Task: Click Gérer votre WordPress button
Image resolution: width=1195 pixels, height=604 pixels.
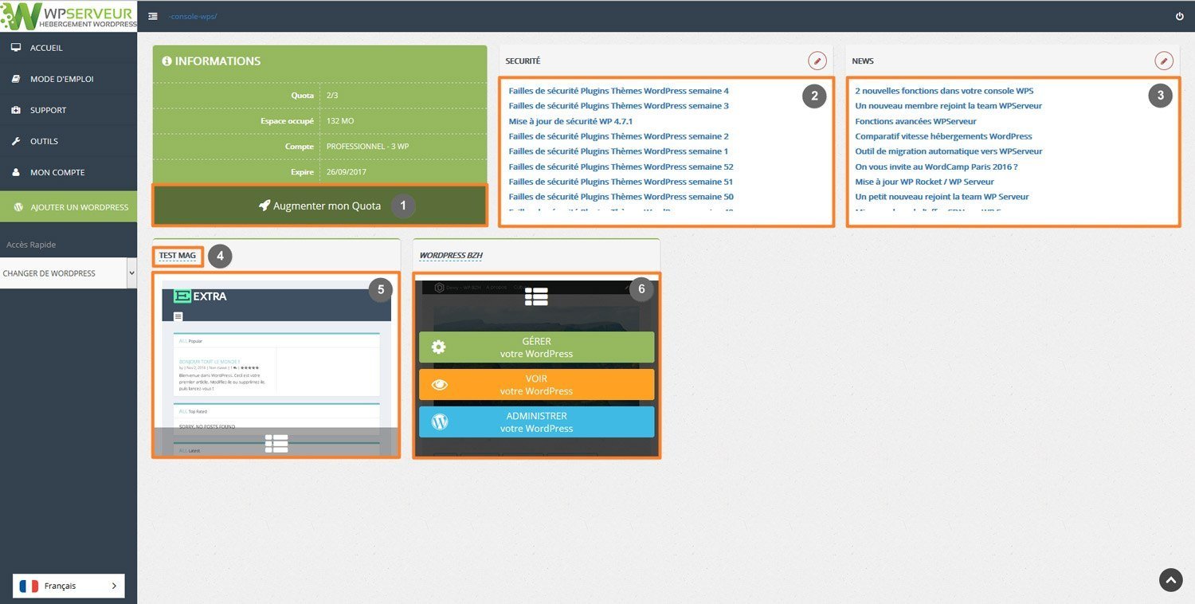Action: [537, 347]
